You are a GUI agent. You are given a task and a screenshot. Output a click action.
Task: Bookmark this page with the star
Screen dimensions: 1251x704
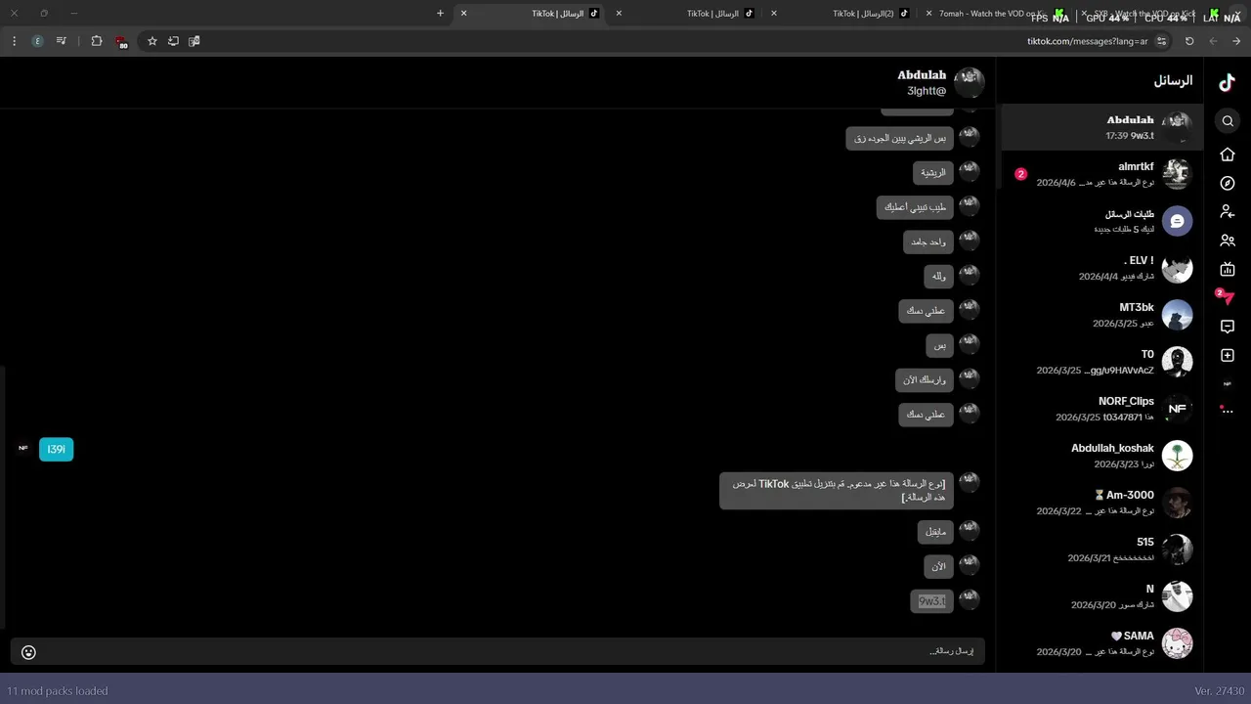(x=152, y=41)
